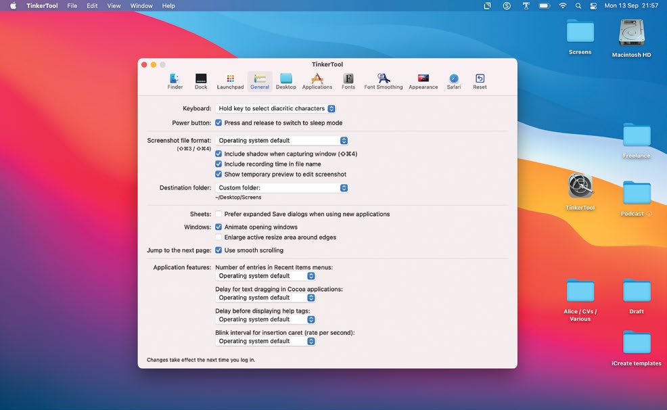Switch to the Fonts pane
The image size is (667, 410).
(x=348, y=81)
